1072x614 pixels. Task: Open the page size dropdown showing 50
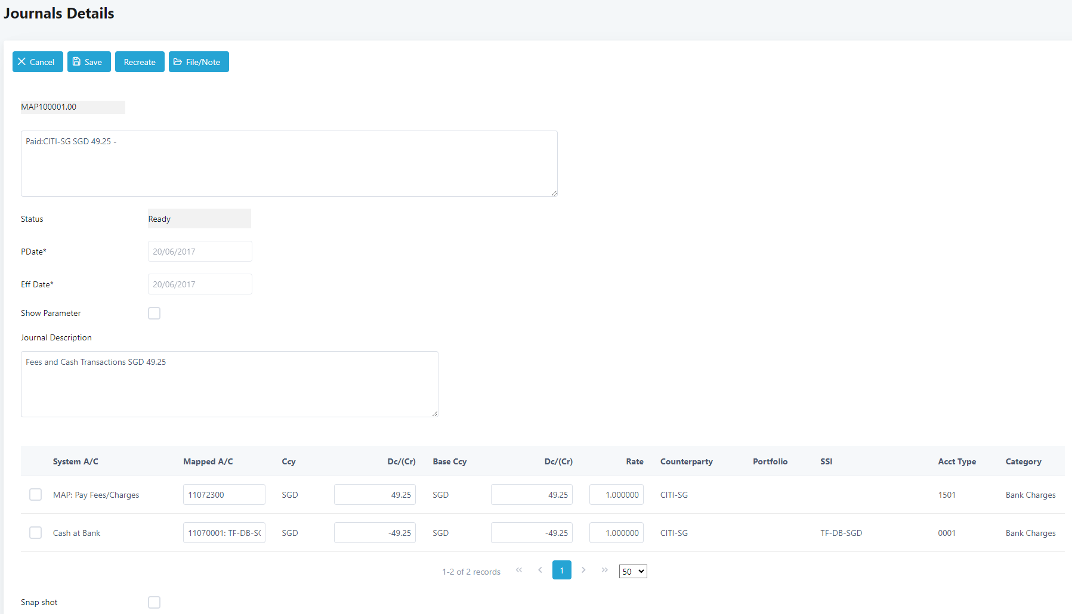632,572
